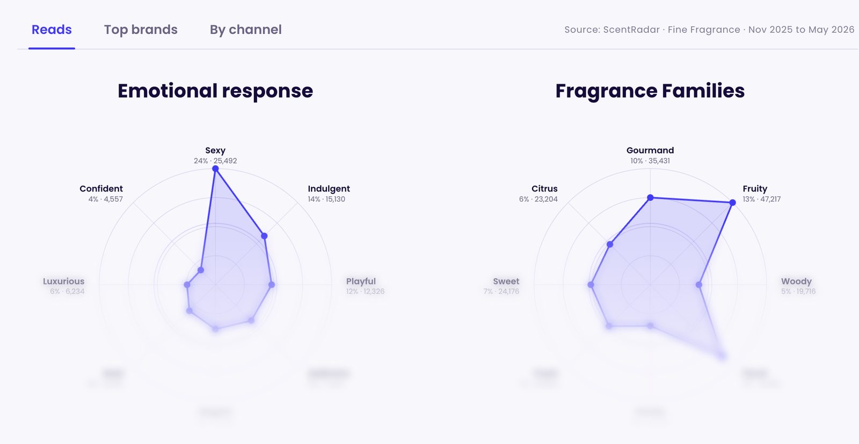Screen dimensions: 859x444
Task: Select the Playful axis label
Action: (361, 281)
